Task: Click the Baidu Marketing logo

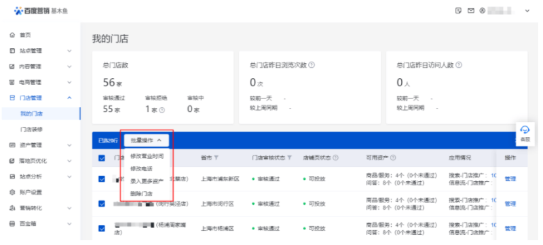Action: tap(41, 11)
